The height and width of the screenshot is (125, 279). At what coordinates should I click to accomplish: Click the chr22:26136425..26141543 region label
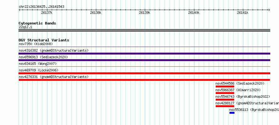click(x=41, y=7)
